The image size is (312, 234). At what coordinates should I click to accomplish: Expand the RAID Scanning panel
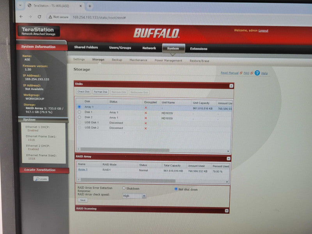[x=227, y=211]
